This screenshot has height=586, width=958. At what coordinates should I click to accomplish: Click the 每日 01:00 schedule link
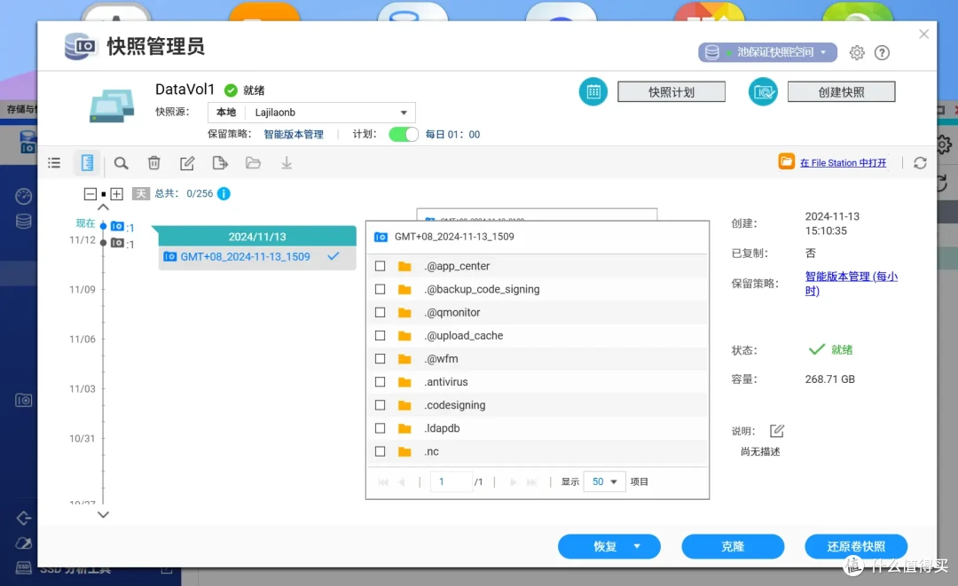click(x=452, y=134)
